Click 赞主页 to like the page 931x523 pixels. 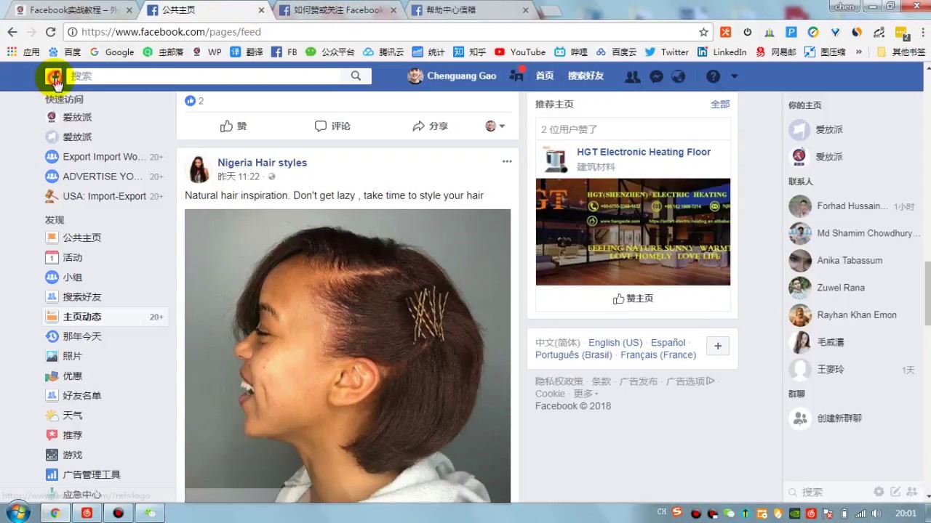pos(633,299)
